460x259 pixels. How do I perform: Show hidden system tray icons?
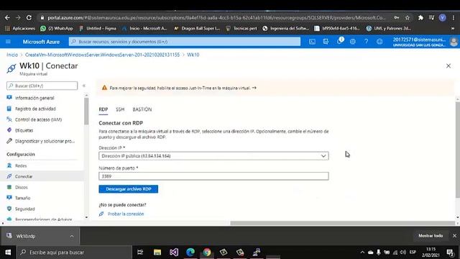click(x=362, y=253)
